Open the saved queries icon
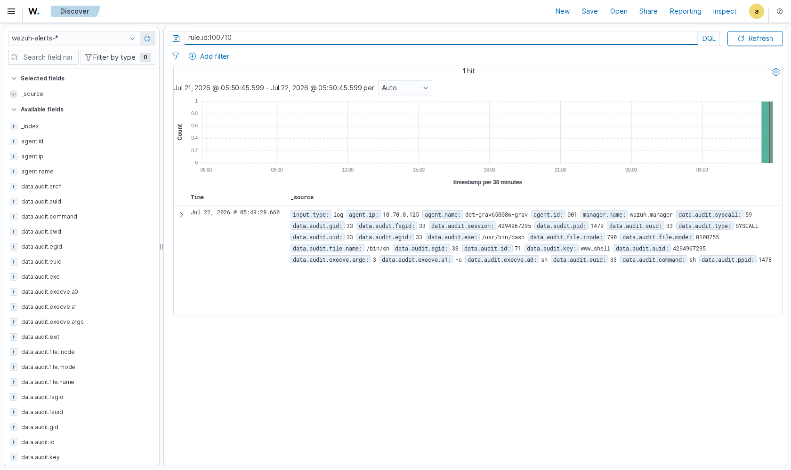Viewport: 791px width, 470px height. pyautogui.click(x=176, y=38)
